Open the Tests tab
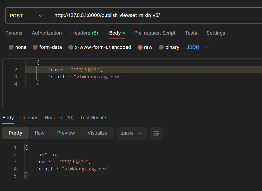Image resolution: width=262 pixels, height=191 pixels. point(191,33)
